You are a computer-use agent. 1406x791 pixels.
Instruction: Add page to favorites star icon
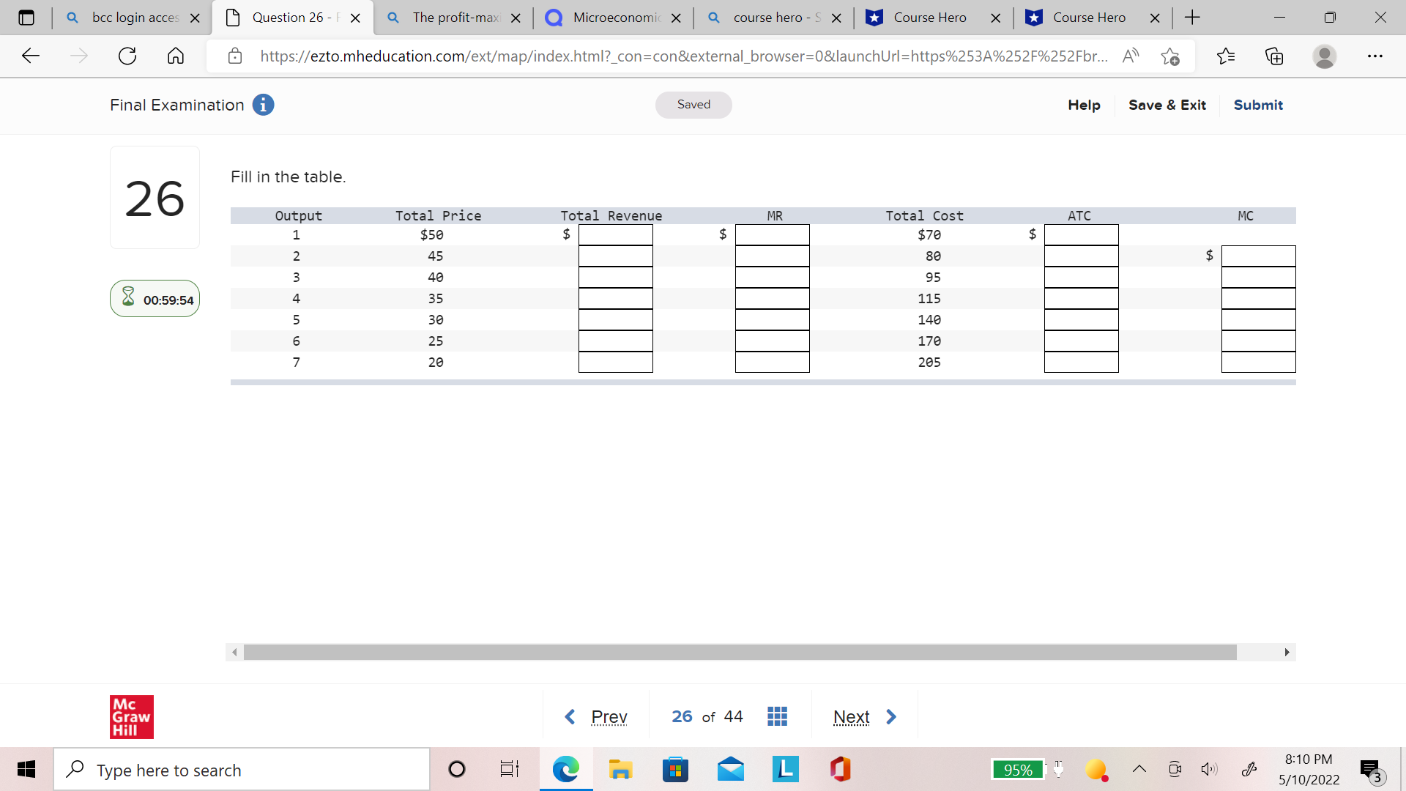pyautogui.click(x=1170, y=56)
